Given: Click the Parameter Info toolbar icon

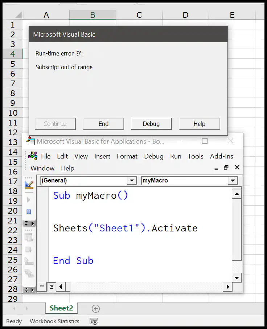Looking at the screenshot, I should tap(29, 273).
